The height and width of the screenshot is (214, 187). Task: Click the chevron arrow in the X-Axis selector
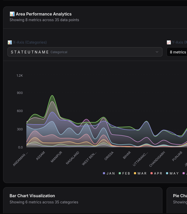pyautogui.click(x=157, y=52)
